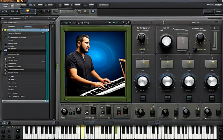223x140 pixels.
Task: Click the second blue-ringed silver knob
Action: [x=167, y=81]
